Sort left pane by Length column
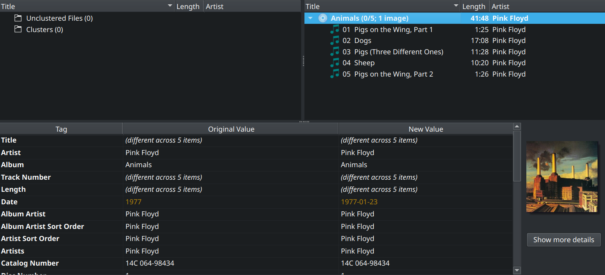The image size is (605, 275). pyautogui.click(x=189, y=6)
